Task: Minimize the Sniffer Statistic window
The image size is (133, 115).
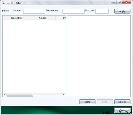Action: (x=114, y=2)
